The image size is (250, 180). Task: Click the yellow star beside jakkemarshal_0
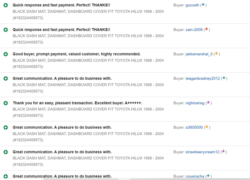tap(216, 54)
